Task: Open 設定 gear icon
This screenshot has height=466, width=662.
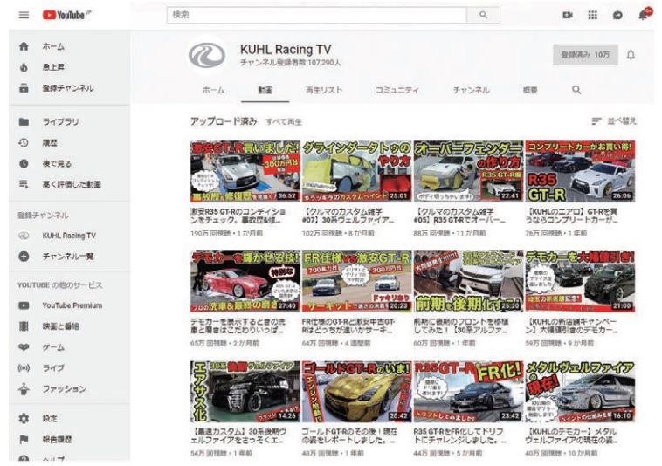Action: click(24, 418)
